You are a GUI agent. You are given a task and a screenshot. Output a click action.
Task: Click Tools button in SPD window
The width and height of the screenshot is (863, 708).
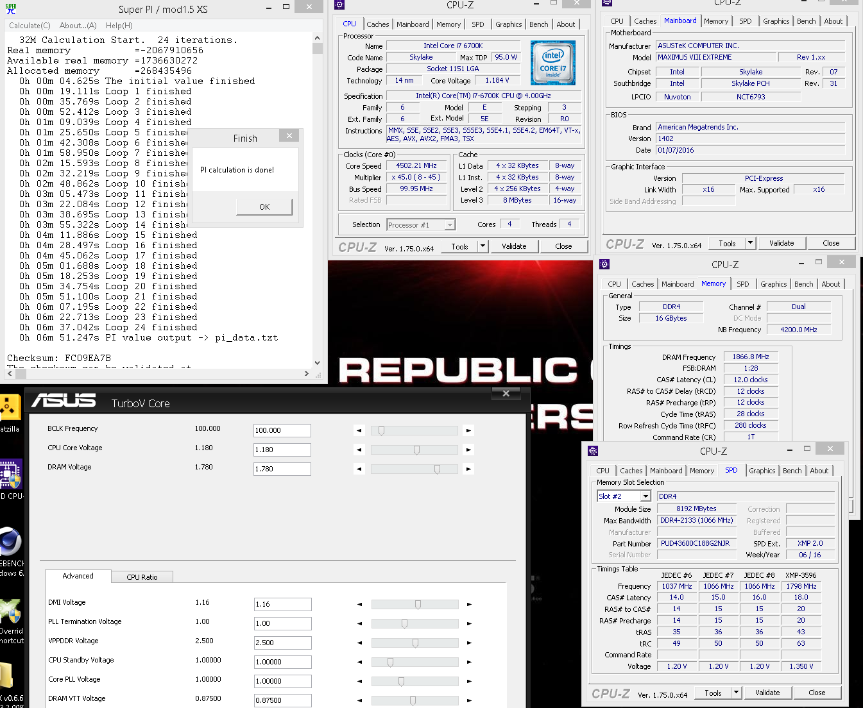713,693
